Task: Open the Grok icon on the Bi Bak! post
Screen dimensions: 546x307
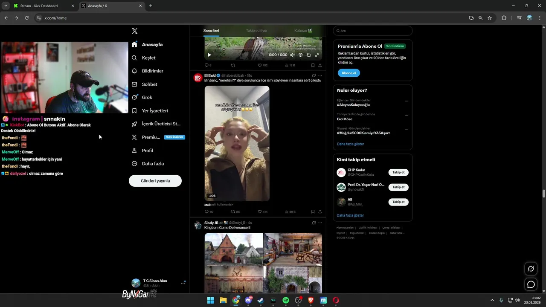Action: 314,75
